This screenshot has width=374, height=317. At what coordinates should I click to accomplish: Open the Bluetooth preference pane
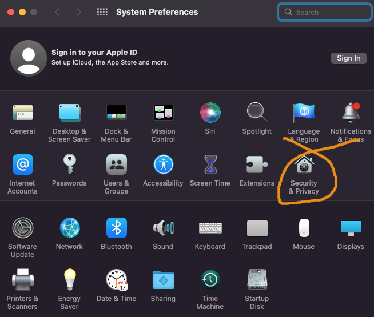coord(116,228)
